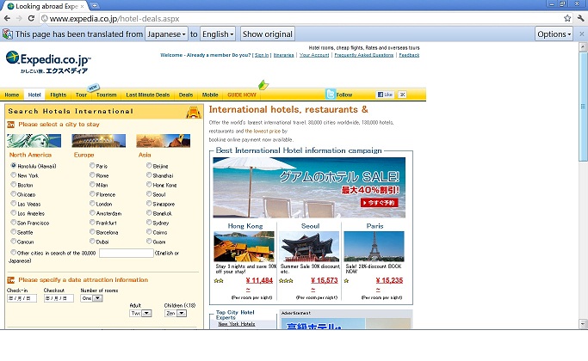Open the Seoul palace photo
Screen dimensions: 588x361
[x=309, y=247]
